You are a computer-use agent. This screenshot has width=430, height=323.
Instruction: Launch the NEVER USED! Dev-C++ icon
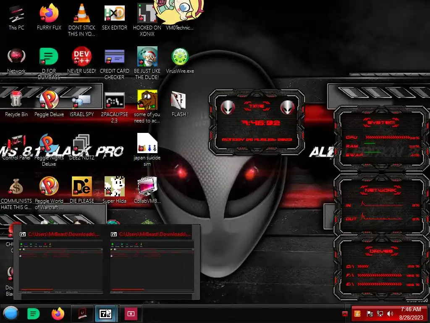click(x=82, y=61)
